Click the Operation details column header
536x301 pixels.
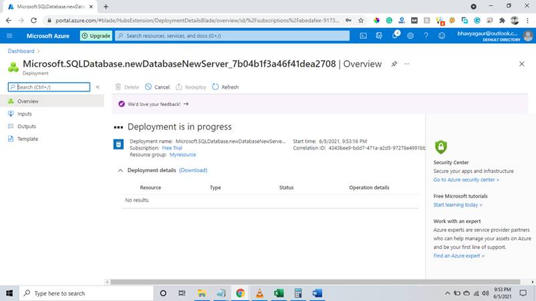click(x=369, y=188)
